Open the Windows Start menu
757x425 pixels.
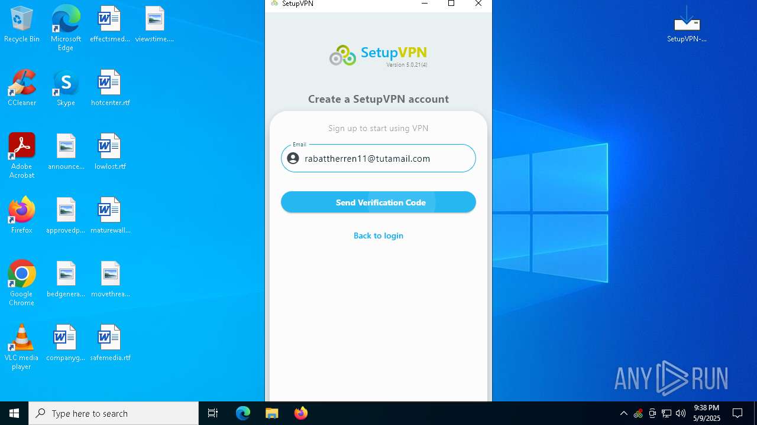click(14, 413)
